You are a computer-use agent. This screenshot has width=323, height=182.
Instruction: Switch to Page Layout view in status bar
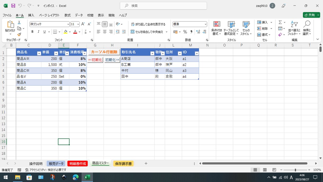pos(265,170)
